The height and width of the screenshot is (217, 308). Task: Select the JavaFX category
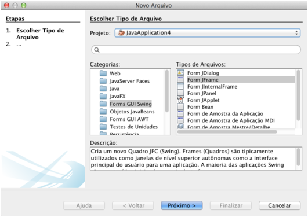click(118, 96)
